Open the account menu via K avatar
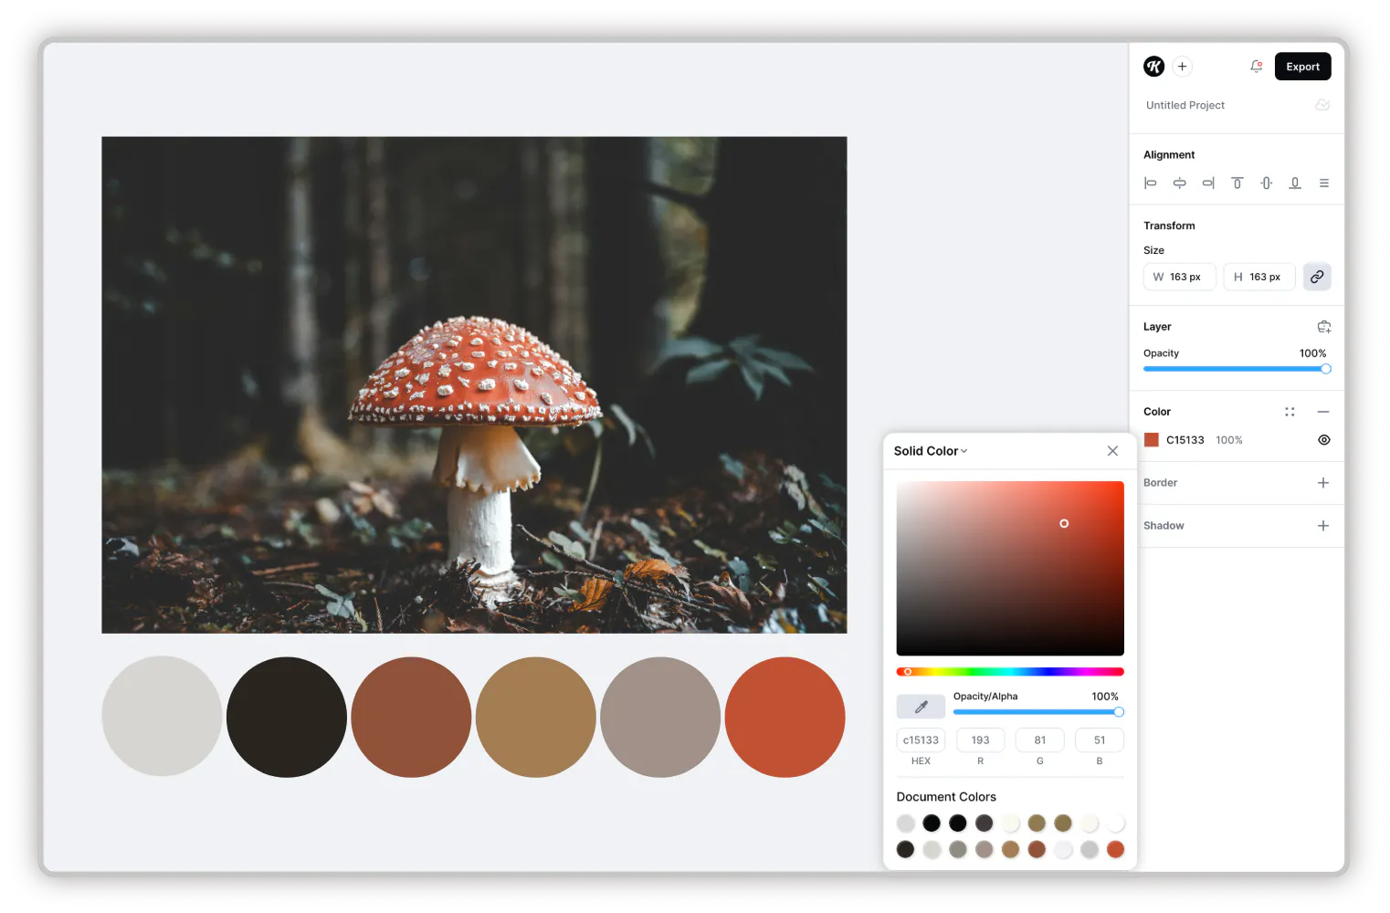Image resolution: width=1390 pixels, height=913 pixels. click(x=1153, y=66)
